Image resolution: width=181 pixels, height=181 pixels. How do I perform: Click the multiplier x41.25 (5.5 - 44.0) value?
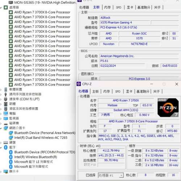point(111,155)
